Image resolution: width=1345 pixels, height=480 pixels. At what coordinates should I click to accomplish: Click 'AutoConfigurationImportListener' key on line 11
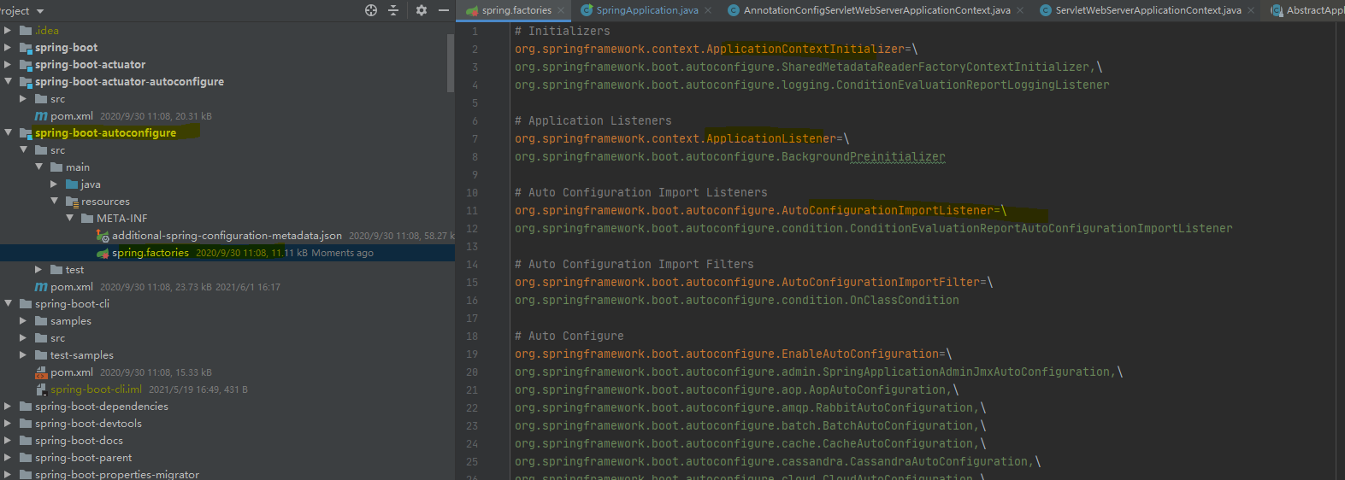pos(888,210)
